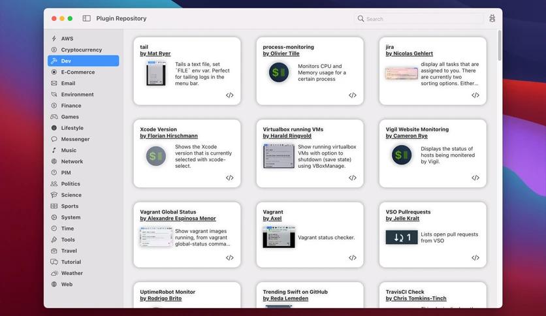The image size is (546, 316).
Task: Click the UptimeRobot Monitor card title
Action: (167, 292)
